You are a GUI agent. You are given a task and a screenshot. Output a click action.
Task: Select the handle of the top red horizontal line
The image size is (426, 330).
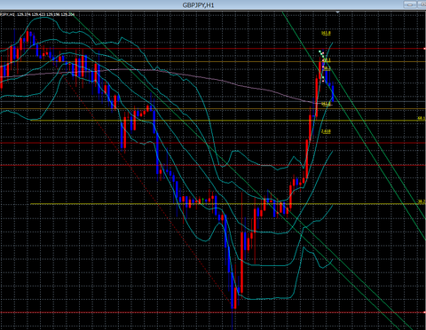425,49
